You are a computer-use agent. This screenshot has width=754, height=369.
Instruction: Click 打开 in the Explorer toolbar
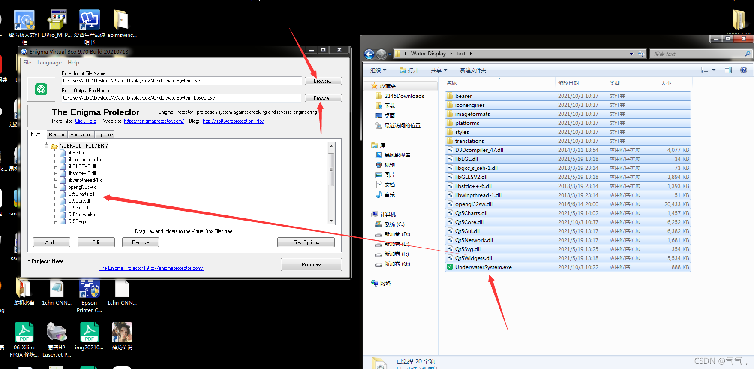409,70
